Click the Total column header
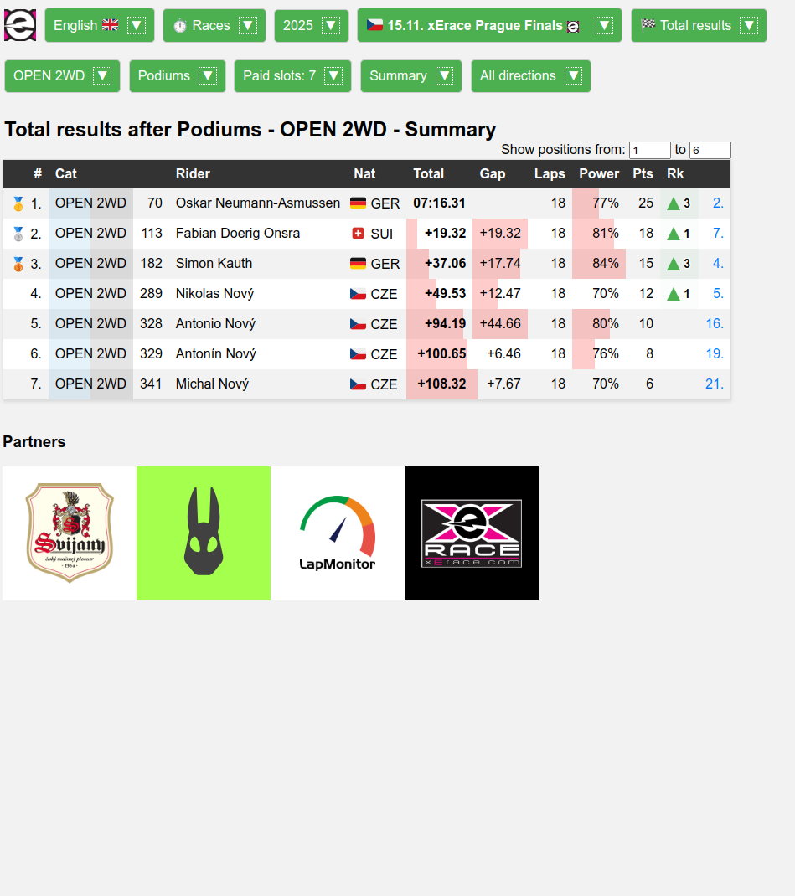This screenshot has height=896, width=795. 428,174
